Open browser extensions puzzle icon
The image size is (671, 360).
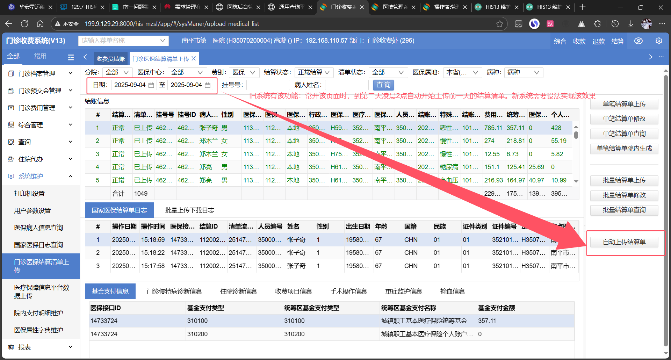tap(598, 24)
